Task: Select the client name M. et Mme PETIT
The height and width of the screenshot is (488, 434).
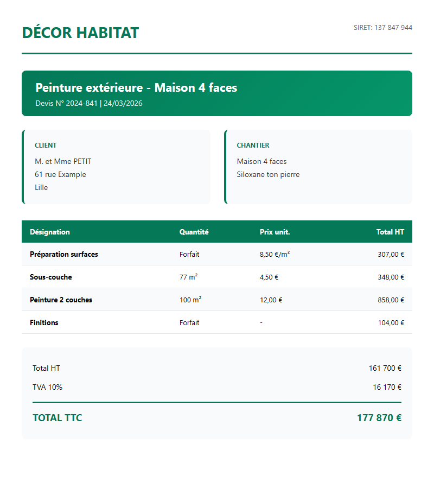Action: click(x=63, y=161)
